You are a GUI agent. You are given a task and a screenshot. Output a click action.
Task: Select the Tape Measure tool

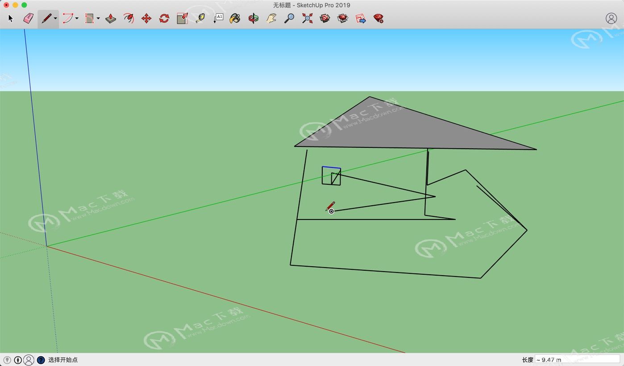pos(200,19)
